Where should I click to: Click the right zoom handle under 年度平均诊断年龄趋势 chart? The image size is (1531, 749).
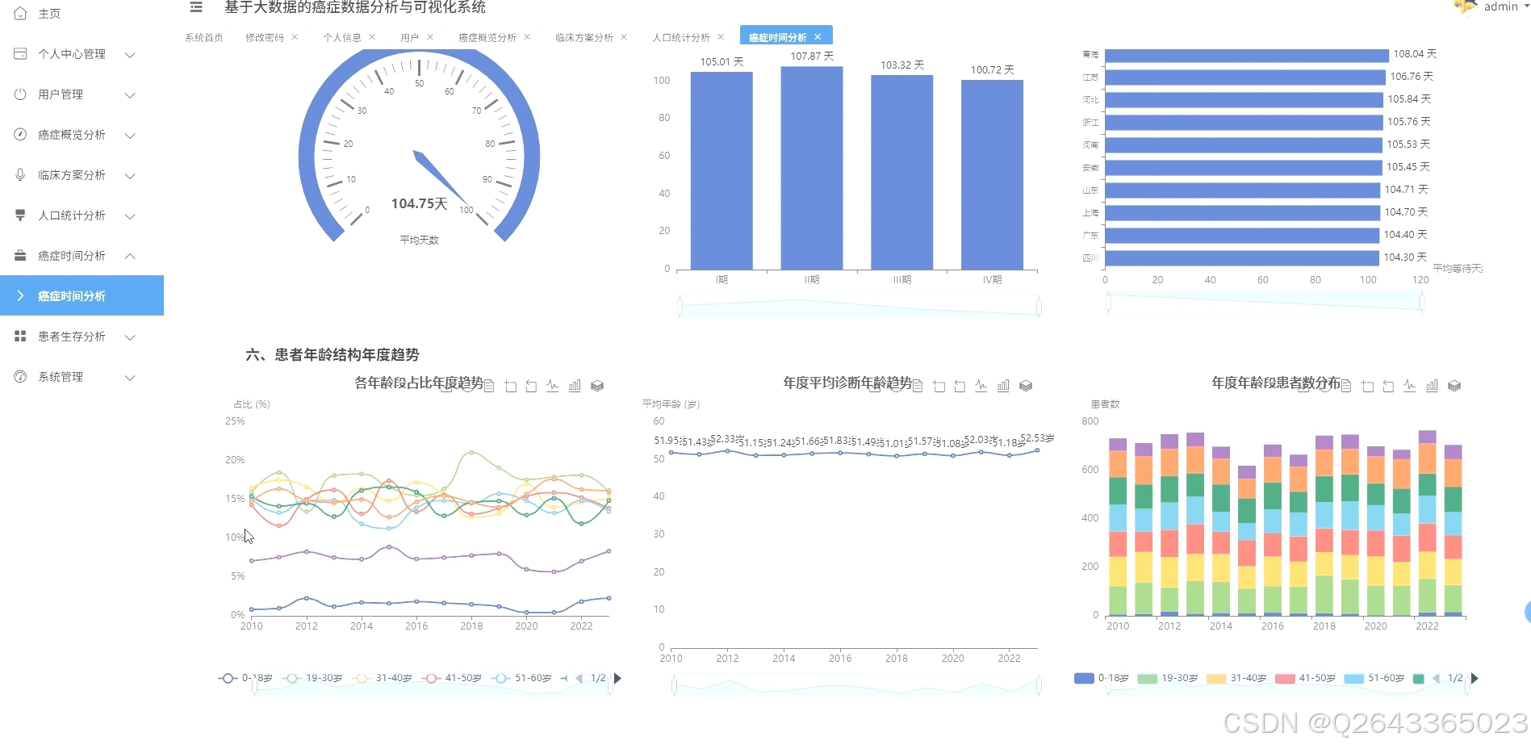coord(1039,686)
